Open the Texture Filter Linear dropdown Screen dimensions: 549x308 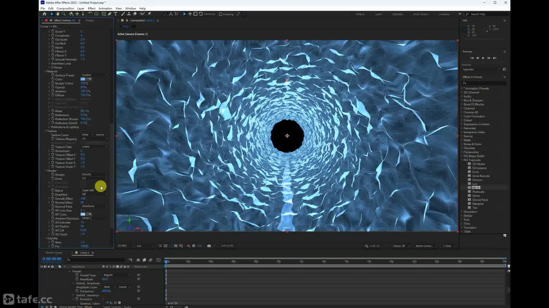[x=94, y=147]
